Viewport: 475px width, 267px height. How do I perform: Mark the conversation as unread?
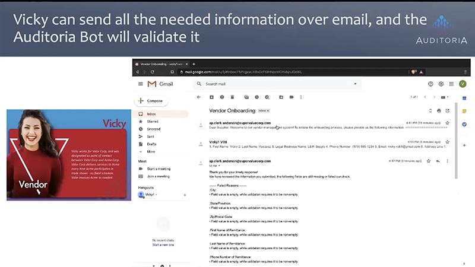click(246, 97)
